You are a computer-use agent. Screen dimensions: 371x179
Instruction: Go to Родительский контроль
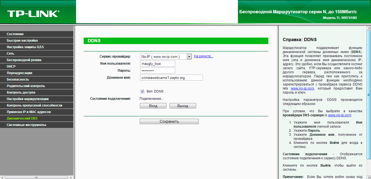coord(37,86)
